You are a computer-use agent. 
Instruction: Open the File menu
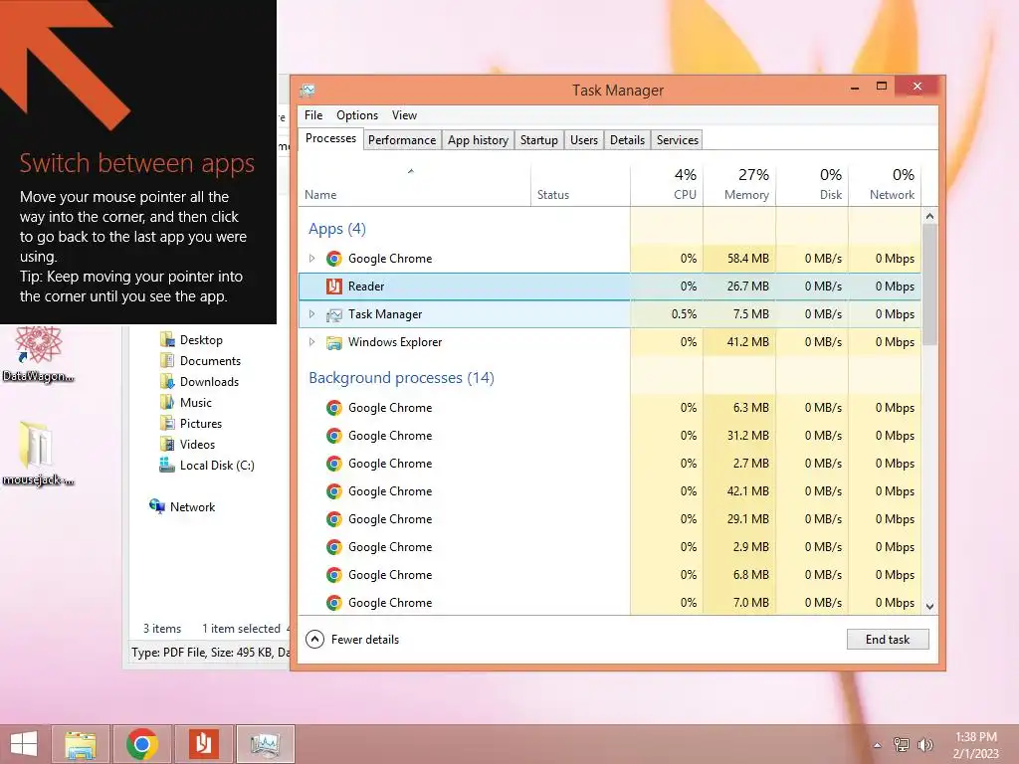pos(313,115)
